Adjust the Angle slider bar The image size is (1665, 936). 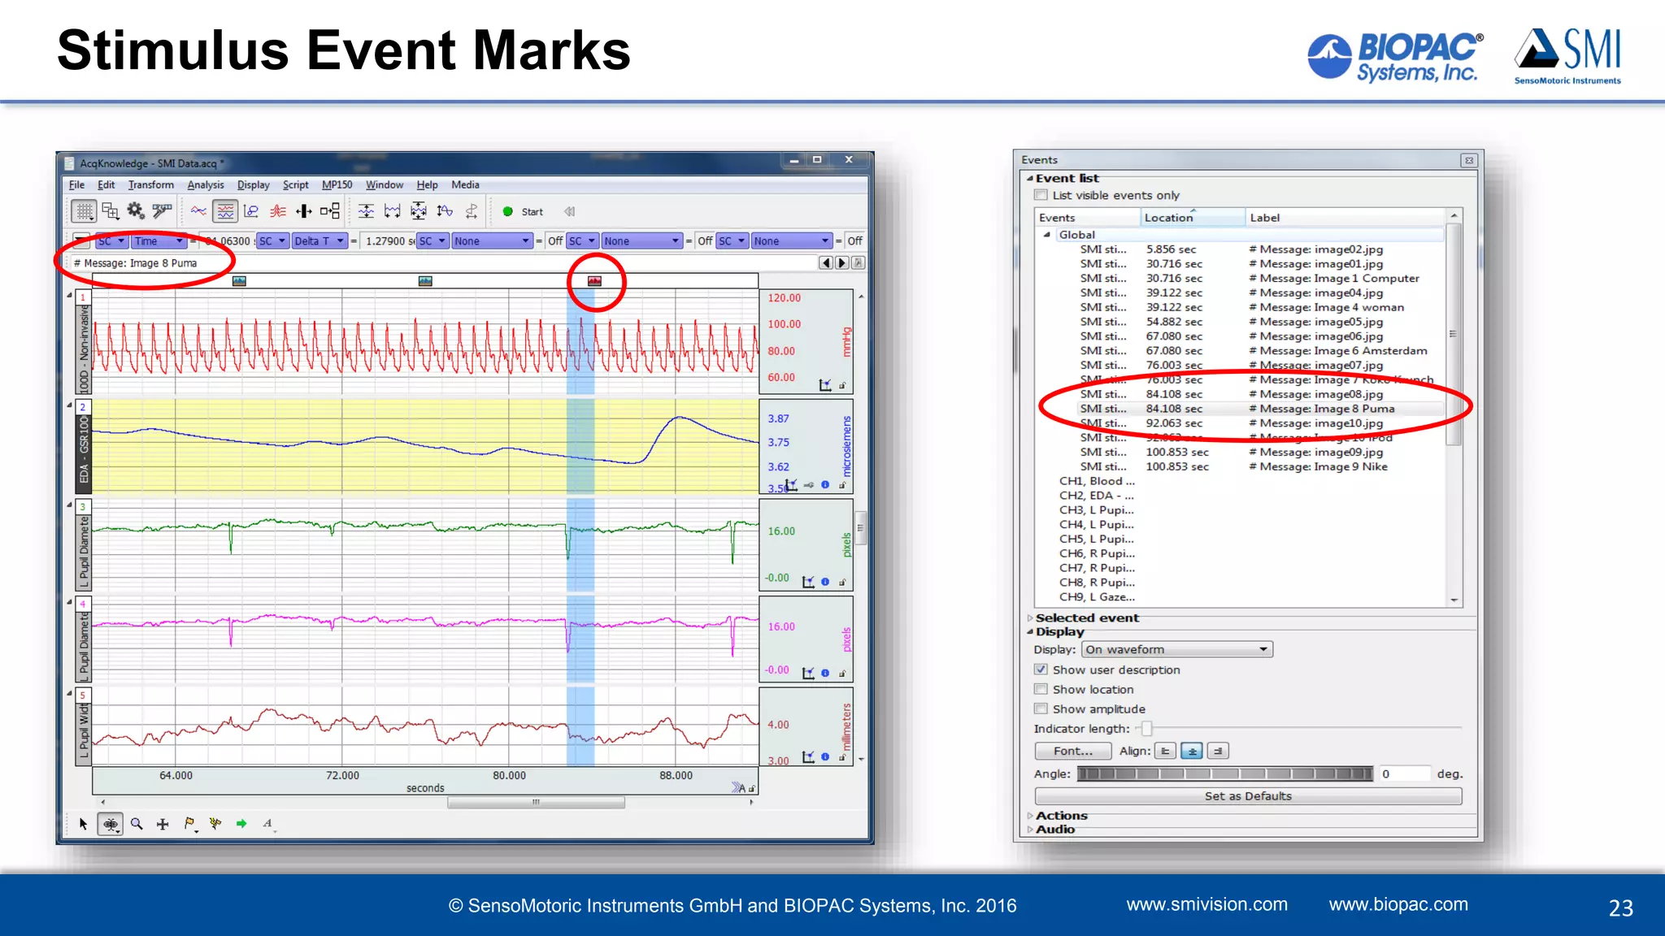(1224, 773)
